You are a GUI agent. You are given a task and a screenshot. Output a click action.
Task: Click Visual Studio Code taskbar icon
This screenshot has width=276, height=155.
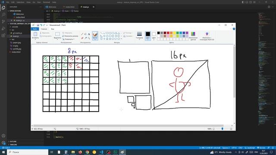tap(101, 152)
